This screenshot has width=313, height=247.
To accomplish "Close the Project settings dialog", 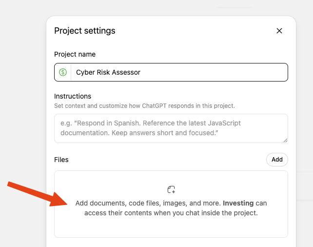I will point(279,31).
